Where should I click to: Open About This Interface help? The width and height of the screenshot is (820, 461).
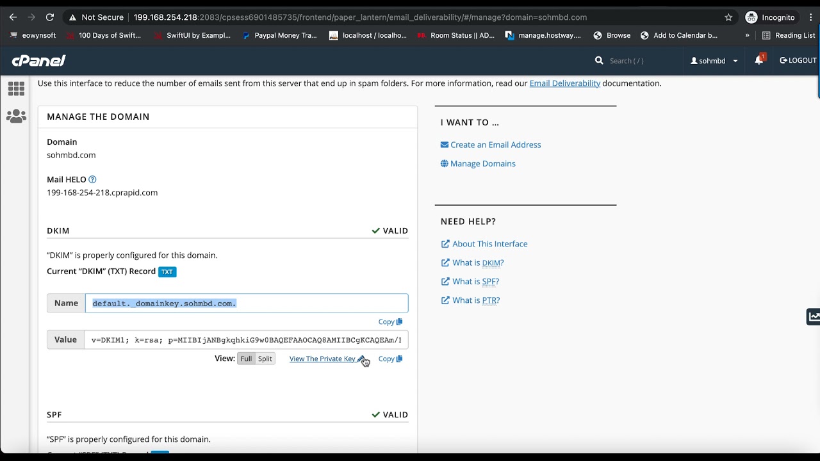pyautogui.click(x=484, y=244)
